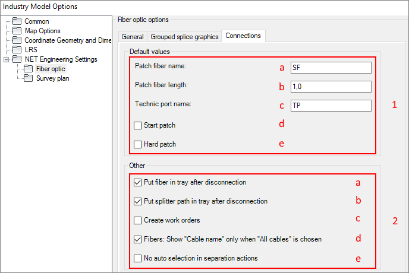
Task: Enable the Create work orders checkbox
Action: pyautogui.click(x=138, y=220)
